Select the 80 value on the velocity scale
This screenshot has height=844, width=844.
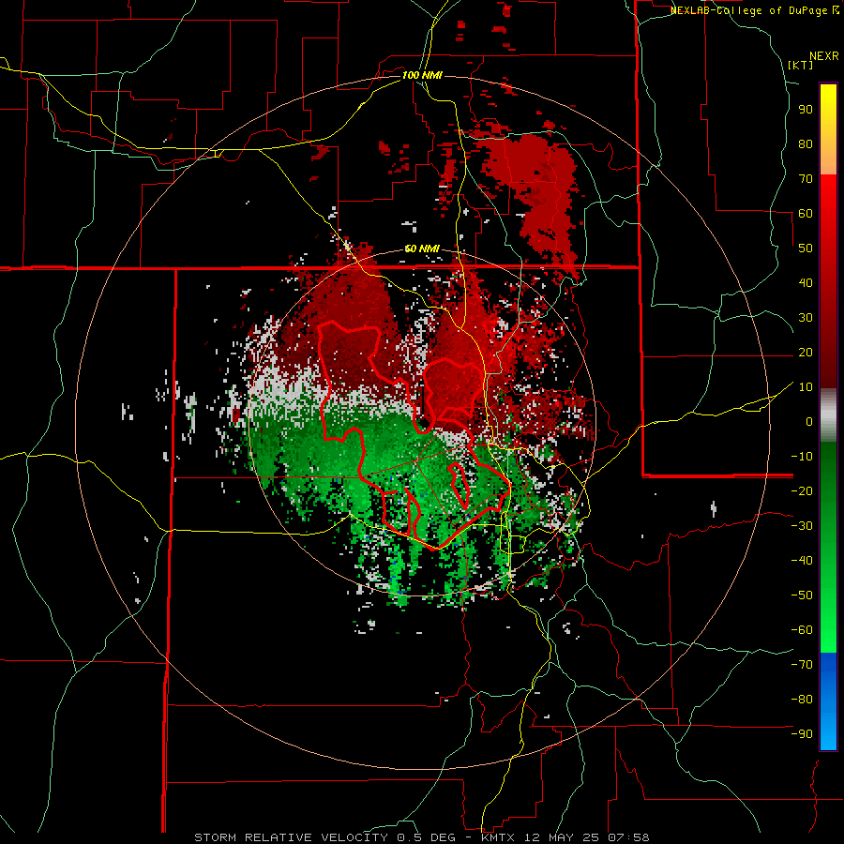tap(806, 143)
